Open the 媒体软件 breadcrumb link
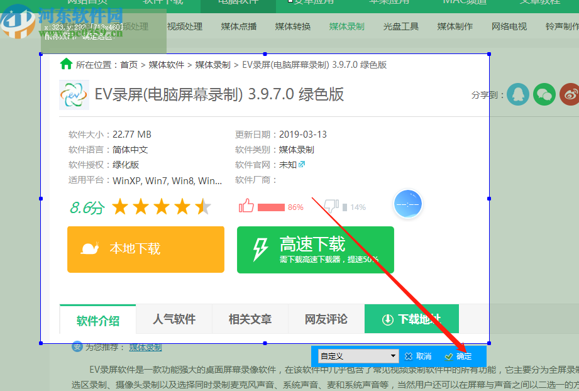579x391 pixels. tap(167, 63)
